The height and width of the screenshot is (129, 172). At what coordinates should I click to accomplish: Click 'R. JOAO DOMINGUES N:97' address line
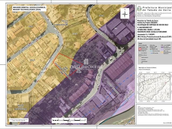pyautogui.click(x=145, y=27)
